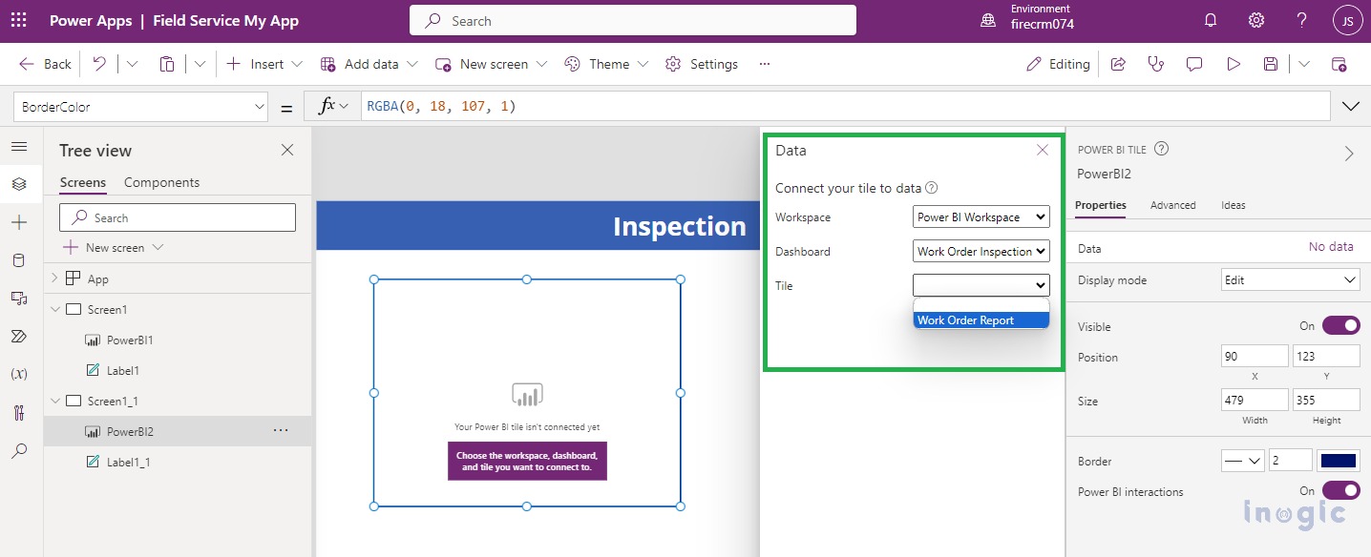Open Power Automate icon in left rail
The image size is (1371, 557).
tap(19, 337)
